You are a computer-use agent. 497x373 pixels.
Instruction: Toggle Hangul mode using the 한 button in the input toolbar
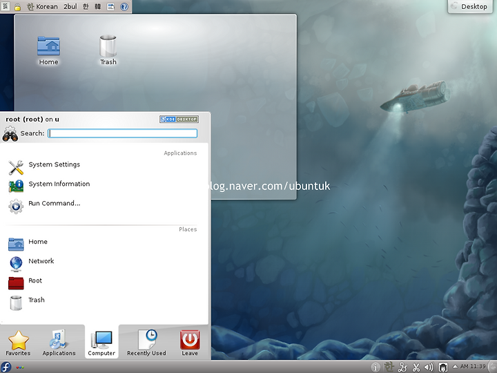point(86,6)
